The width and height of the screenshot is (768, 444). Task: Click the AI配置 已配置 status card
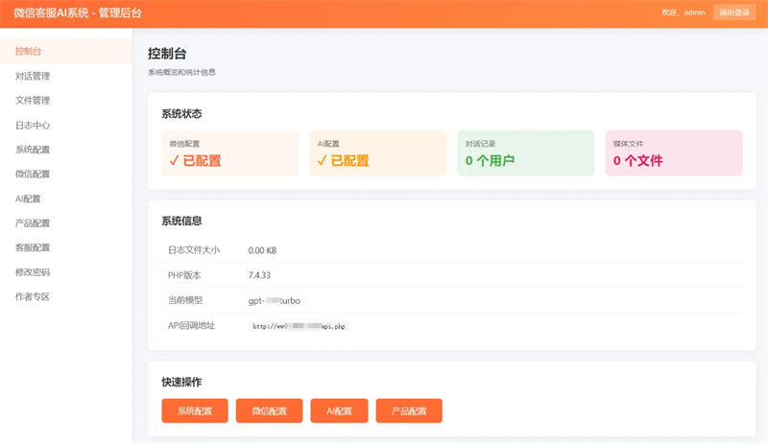pyautogui.click(x=377, y=153)
